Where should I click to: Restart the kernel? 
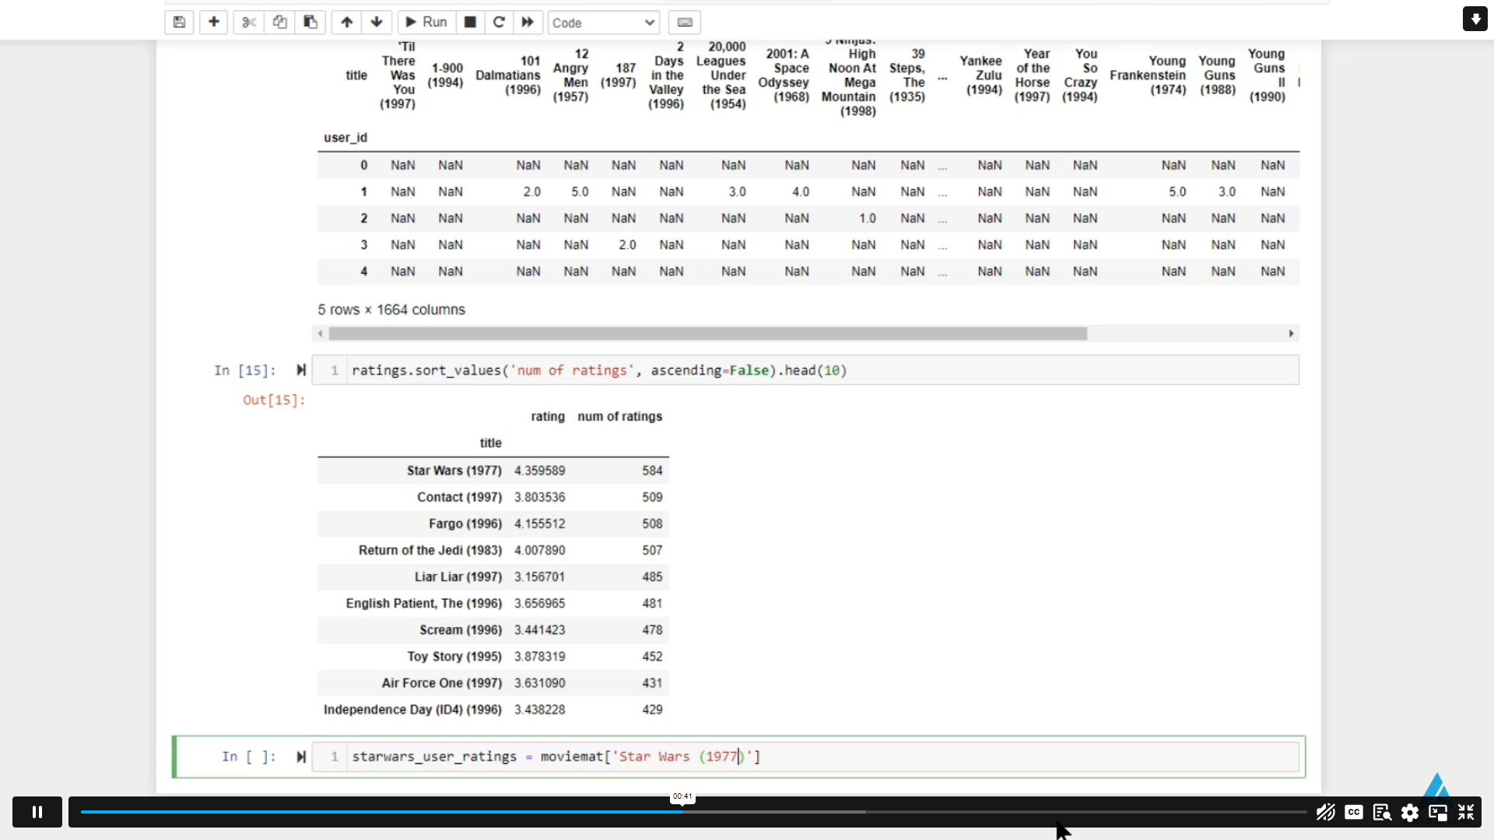click(x=499, y=23)
